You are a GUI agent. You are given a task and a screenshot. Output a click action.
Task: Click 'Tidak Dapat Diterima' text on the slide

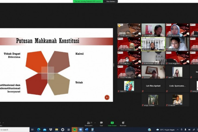click(12, 55)
